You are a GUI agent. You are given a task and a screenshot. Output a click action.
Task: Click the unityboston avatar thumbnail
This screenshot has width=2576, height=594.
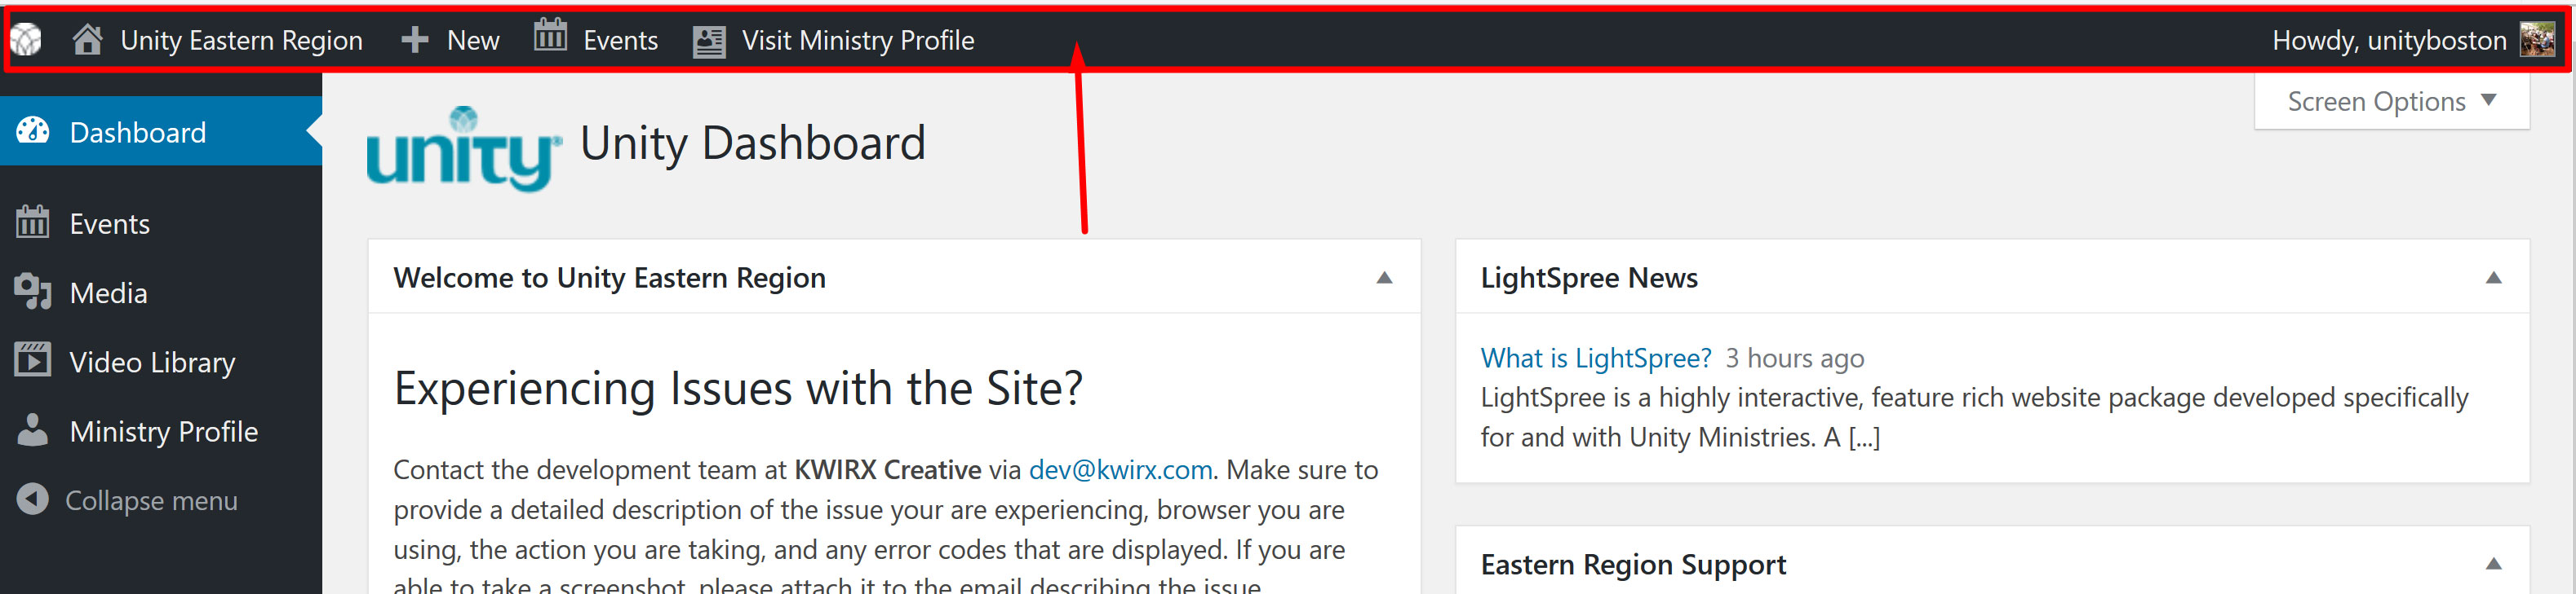(x=2536, y=40)
